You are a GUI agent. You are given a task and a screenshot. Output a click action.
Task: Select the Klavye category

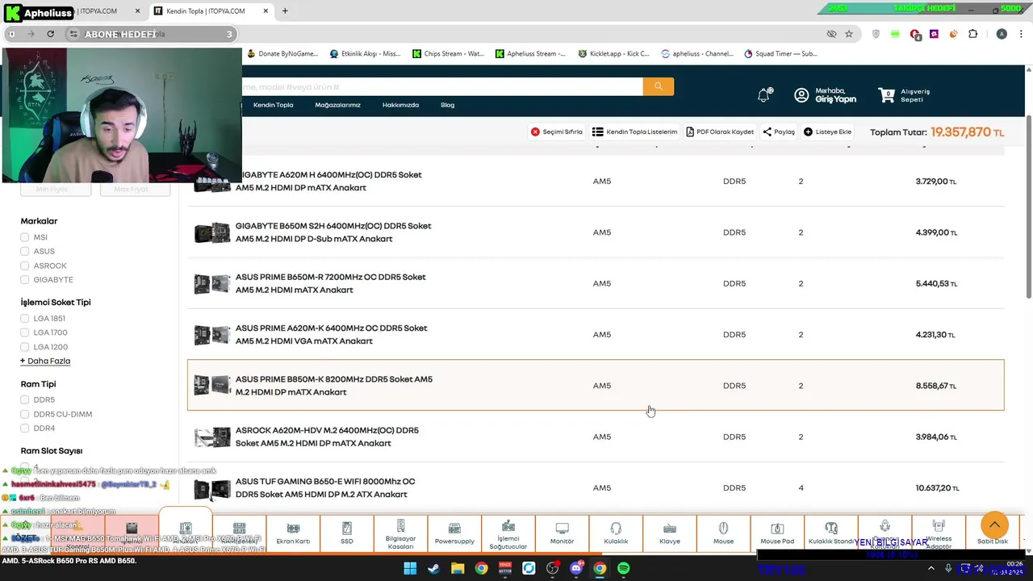pyautogui.click(x=670, y=533)
